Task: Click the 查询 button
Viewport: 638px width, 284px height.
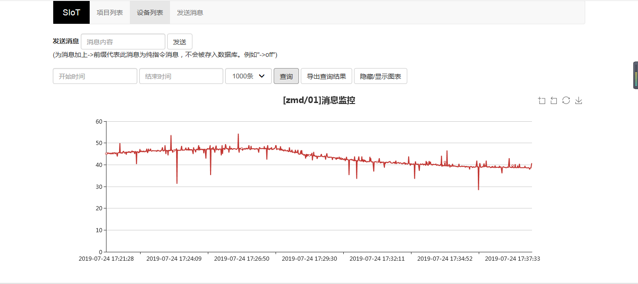Action: (x=286, y=76)
